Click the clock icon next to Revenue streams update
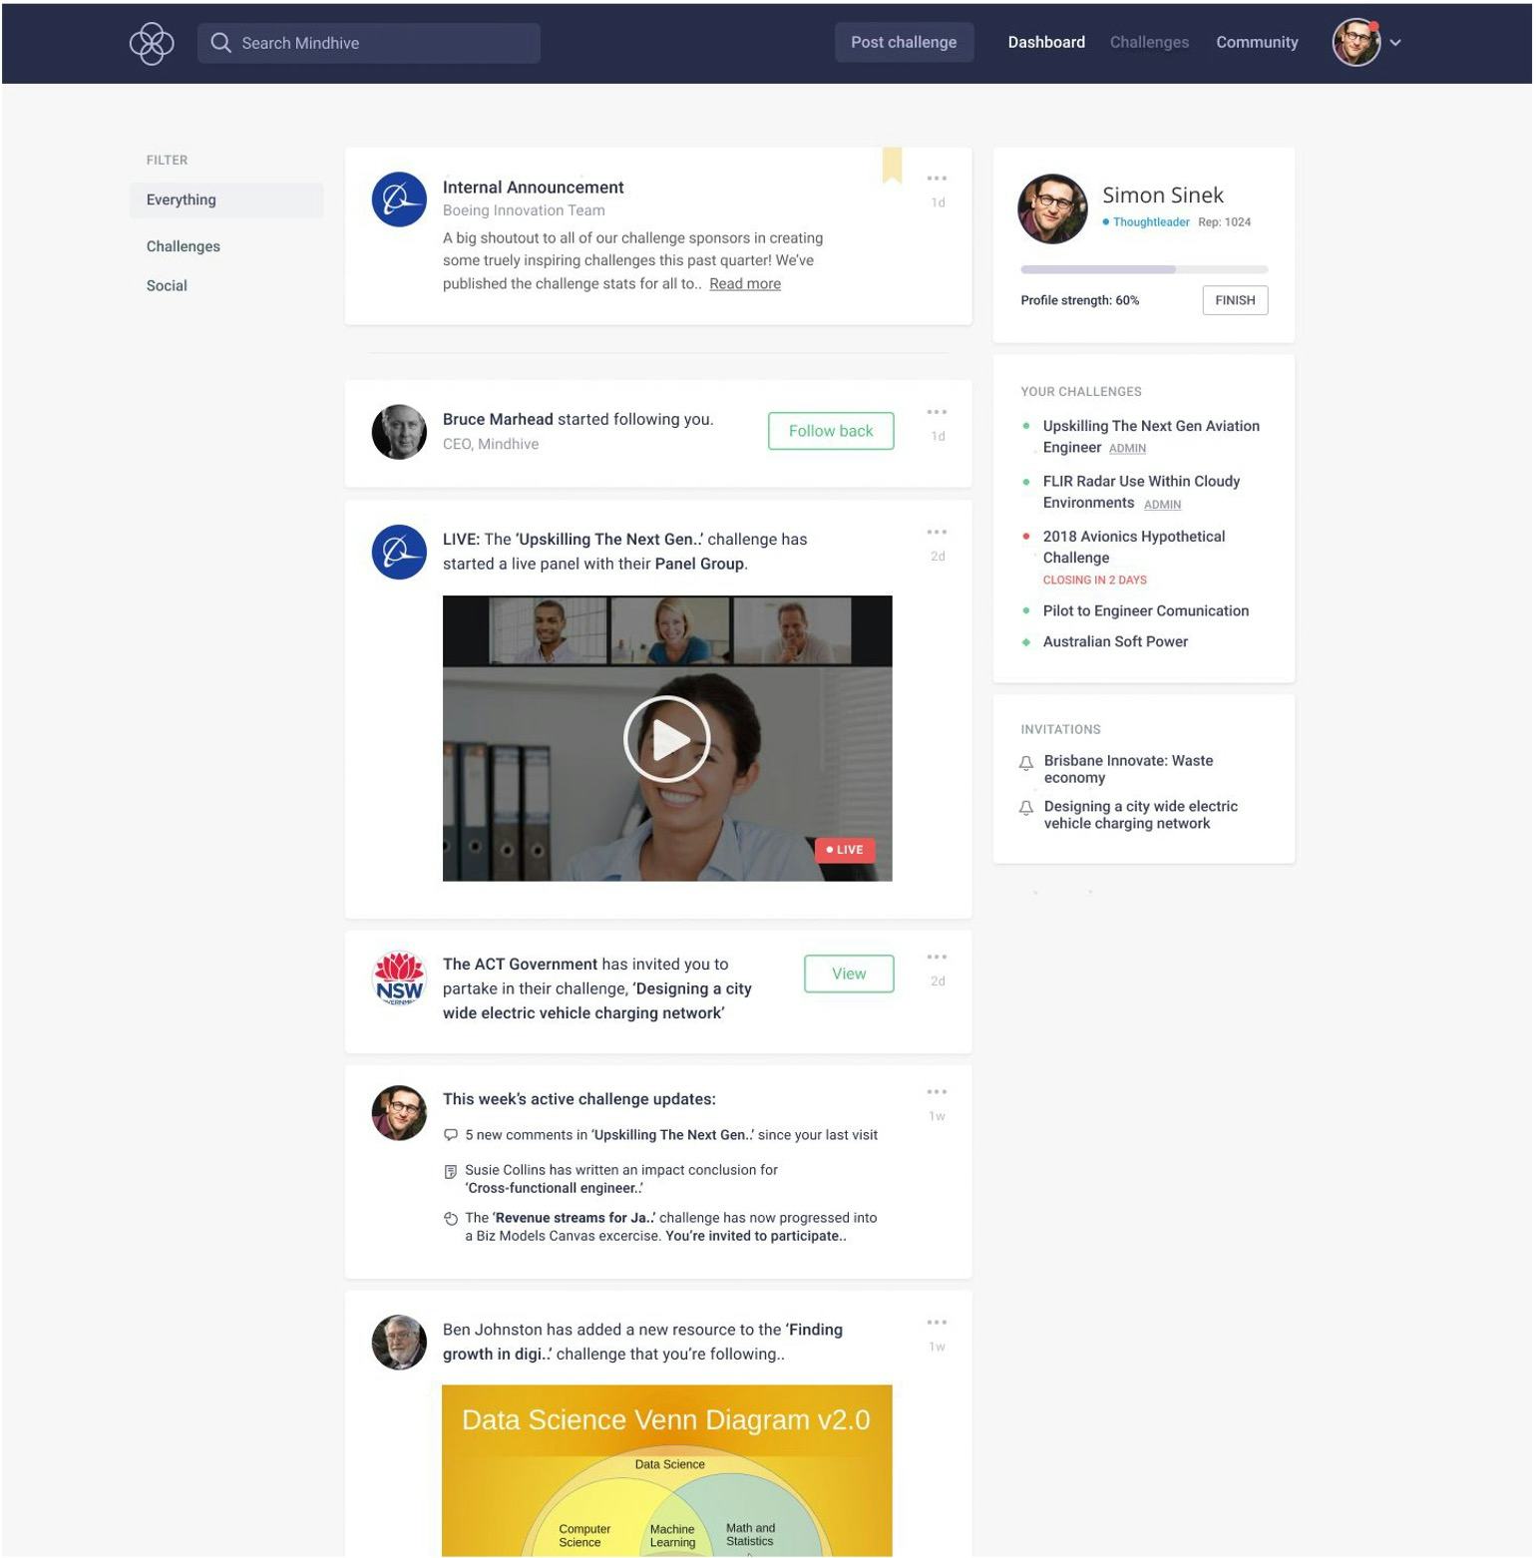Viewport: 1536px width, 1558px height. [451, 1218]
